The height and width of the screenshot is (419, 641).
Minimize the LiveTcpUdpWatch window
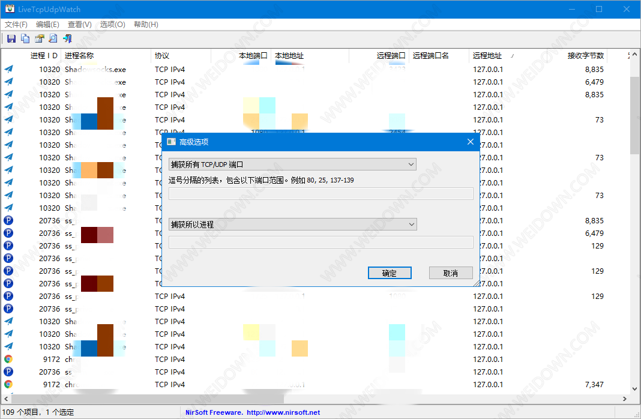click(572, 9)
